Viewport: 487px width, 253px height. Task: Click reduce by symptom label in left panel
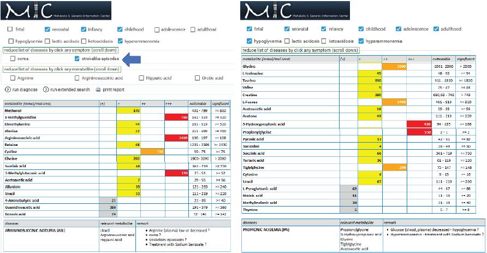tap(61, 50)
